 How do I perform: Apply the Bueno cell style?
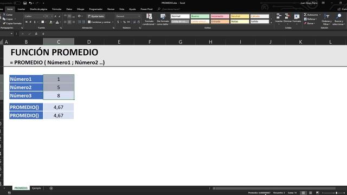[x=200, y=16]
